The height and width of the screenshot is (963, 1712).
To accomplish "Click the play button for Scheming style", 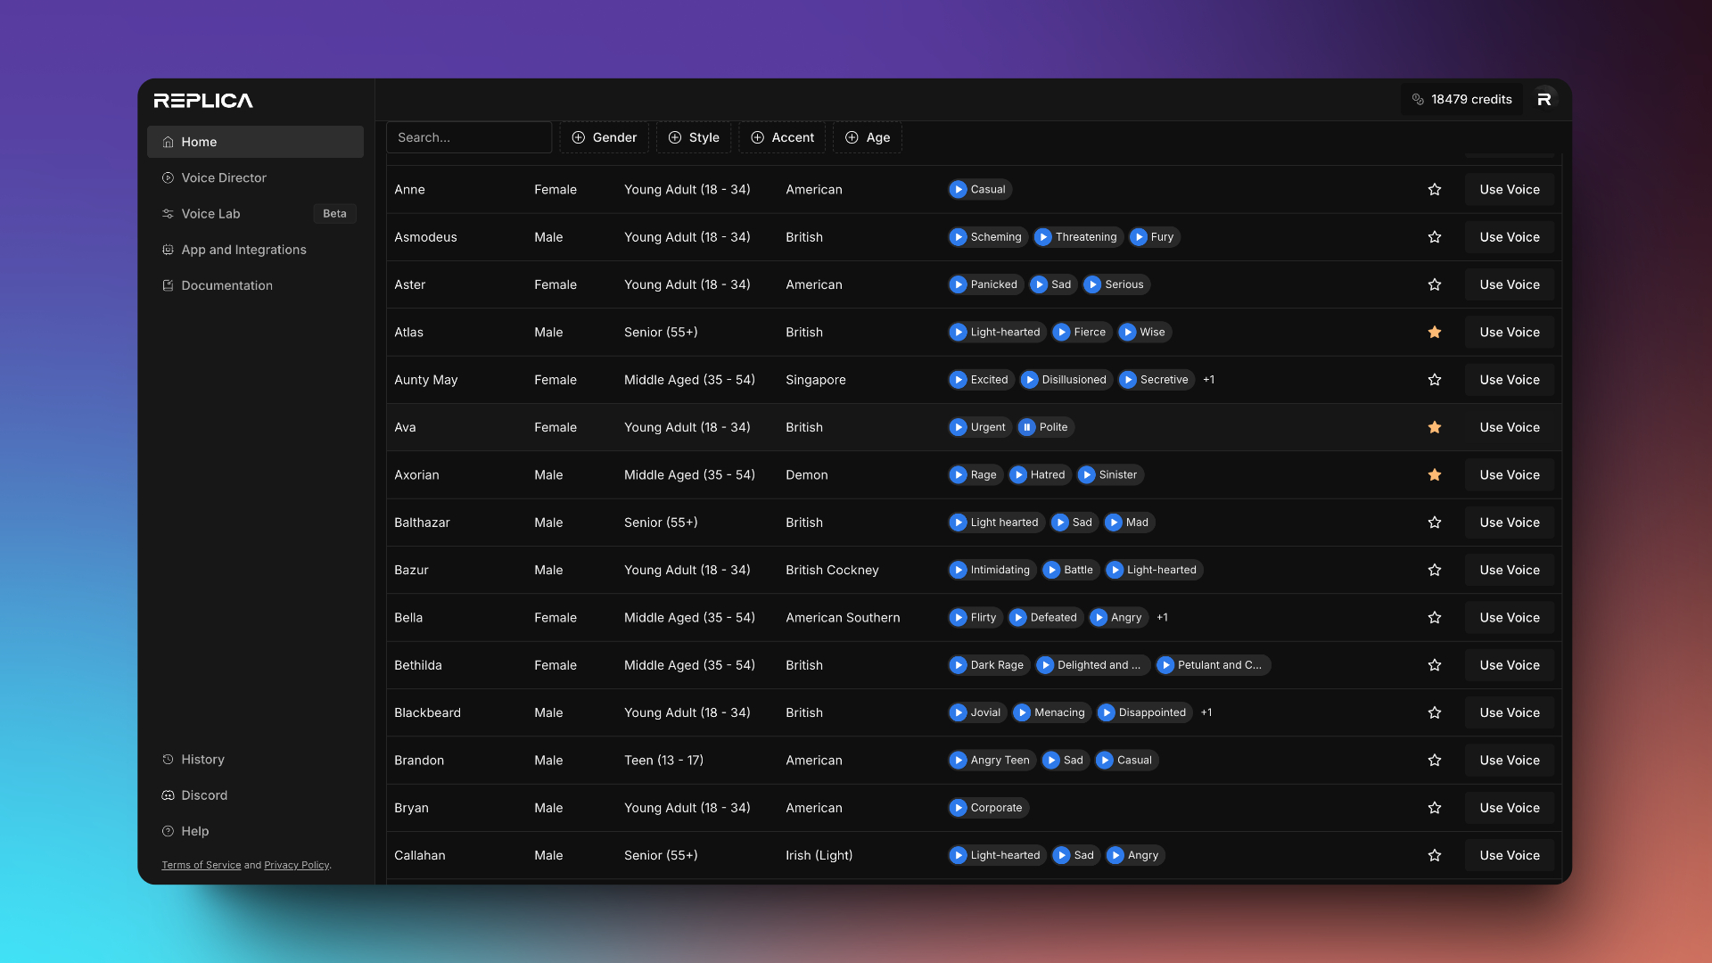I will coord(959,237).
